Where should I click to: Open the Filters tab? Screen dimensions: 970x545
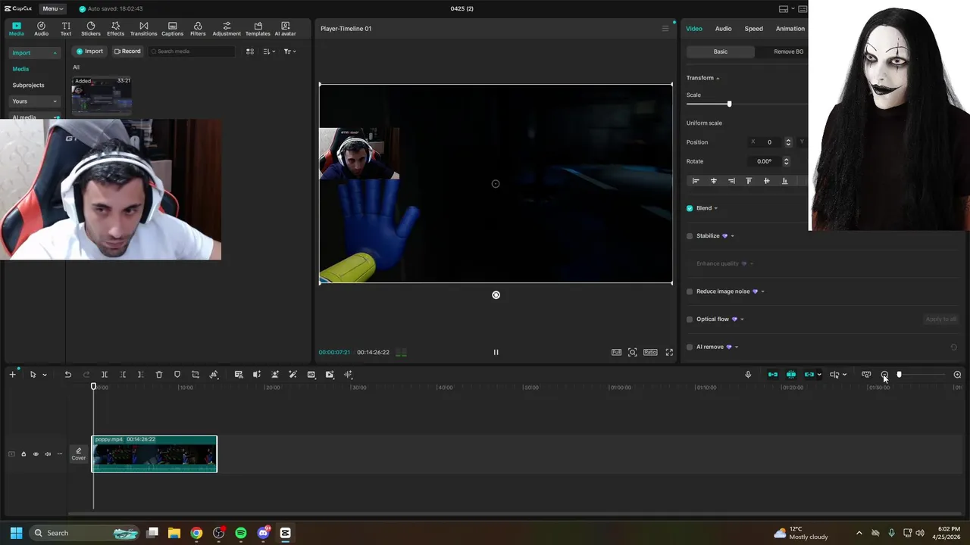198,29
